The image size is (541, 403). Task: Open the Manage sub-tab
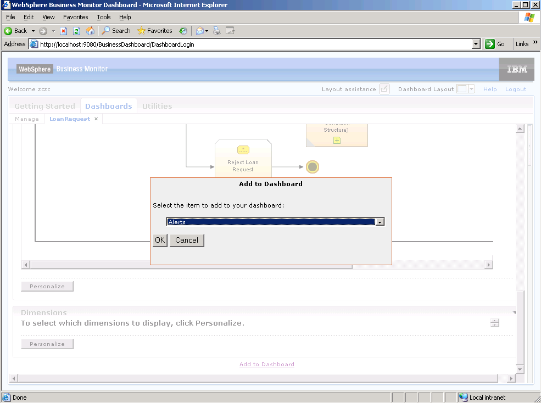tap(27, 119)
